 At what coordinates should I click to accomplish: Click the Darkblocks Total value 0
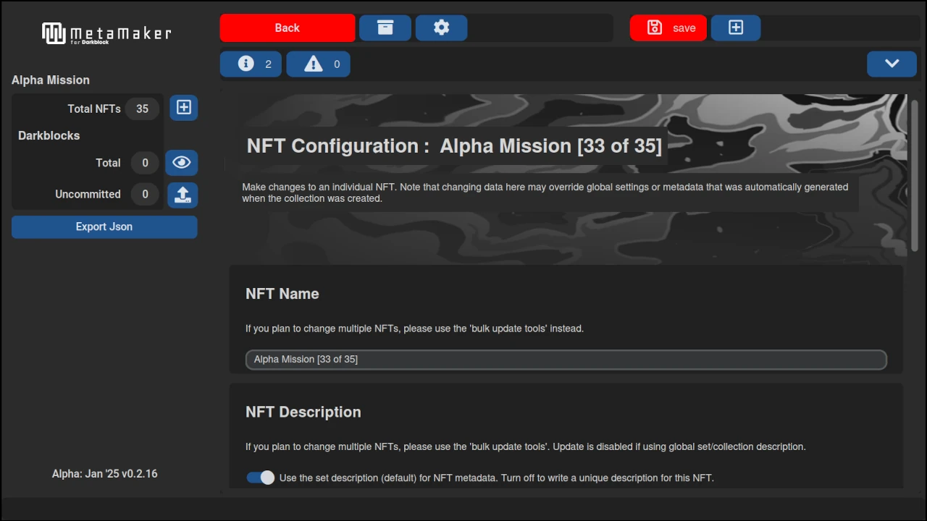point(145,163)
